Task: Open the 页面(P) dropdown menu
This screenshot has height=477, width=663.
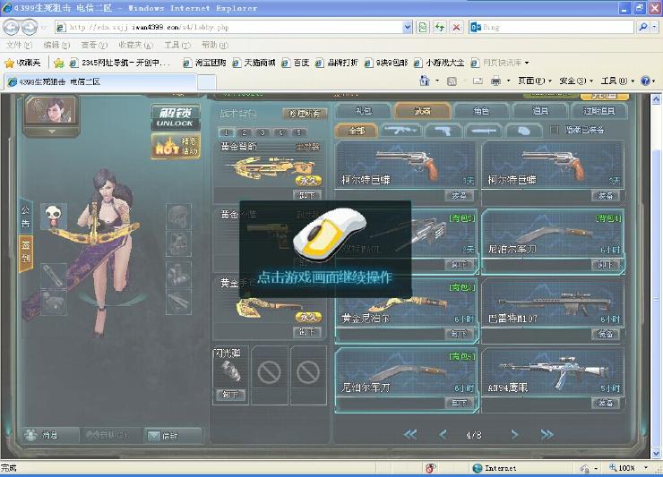Action: [x=535, y=81]
